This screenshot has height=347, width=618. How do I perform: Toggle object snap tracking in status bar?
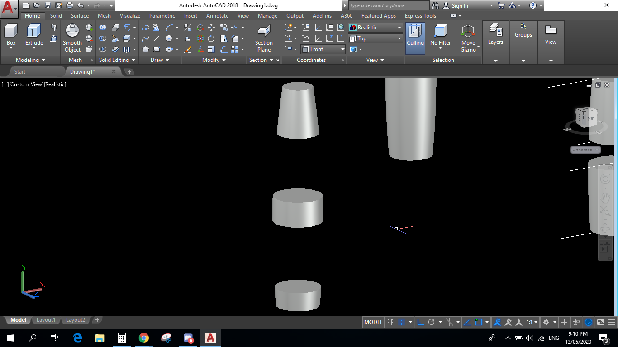tap(467, 322)
